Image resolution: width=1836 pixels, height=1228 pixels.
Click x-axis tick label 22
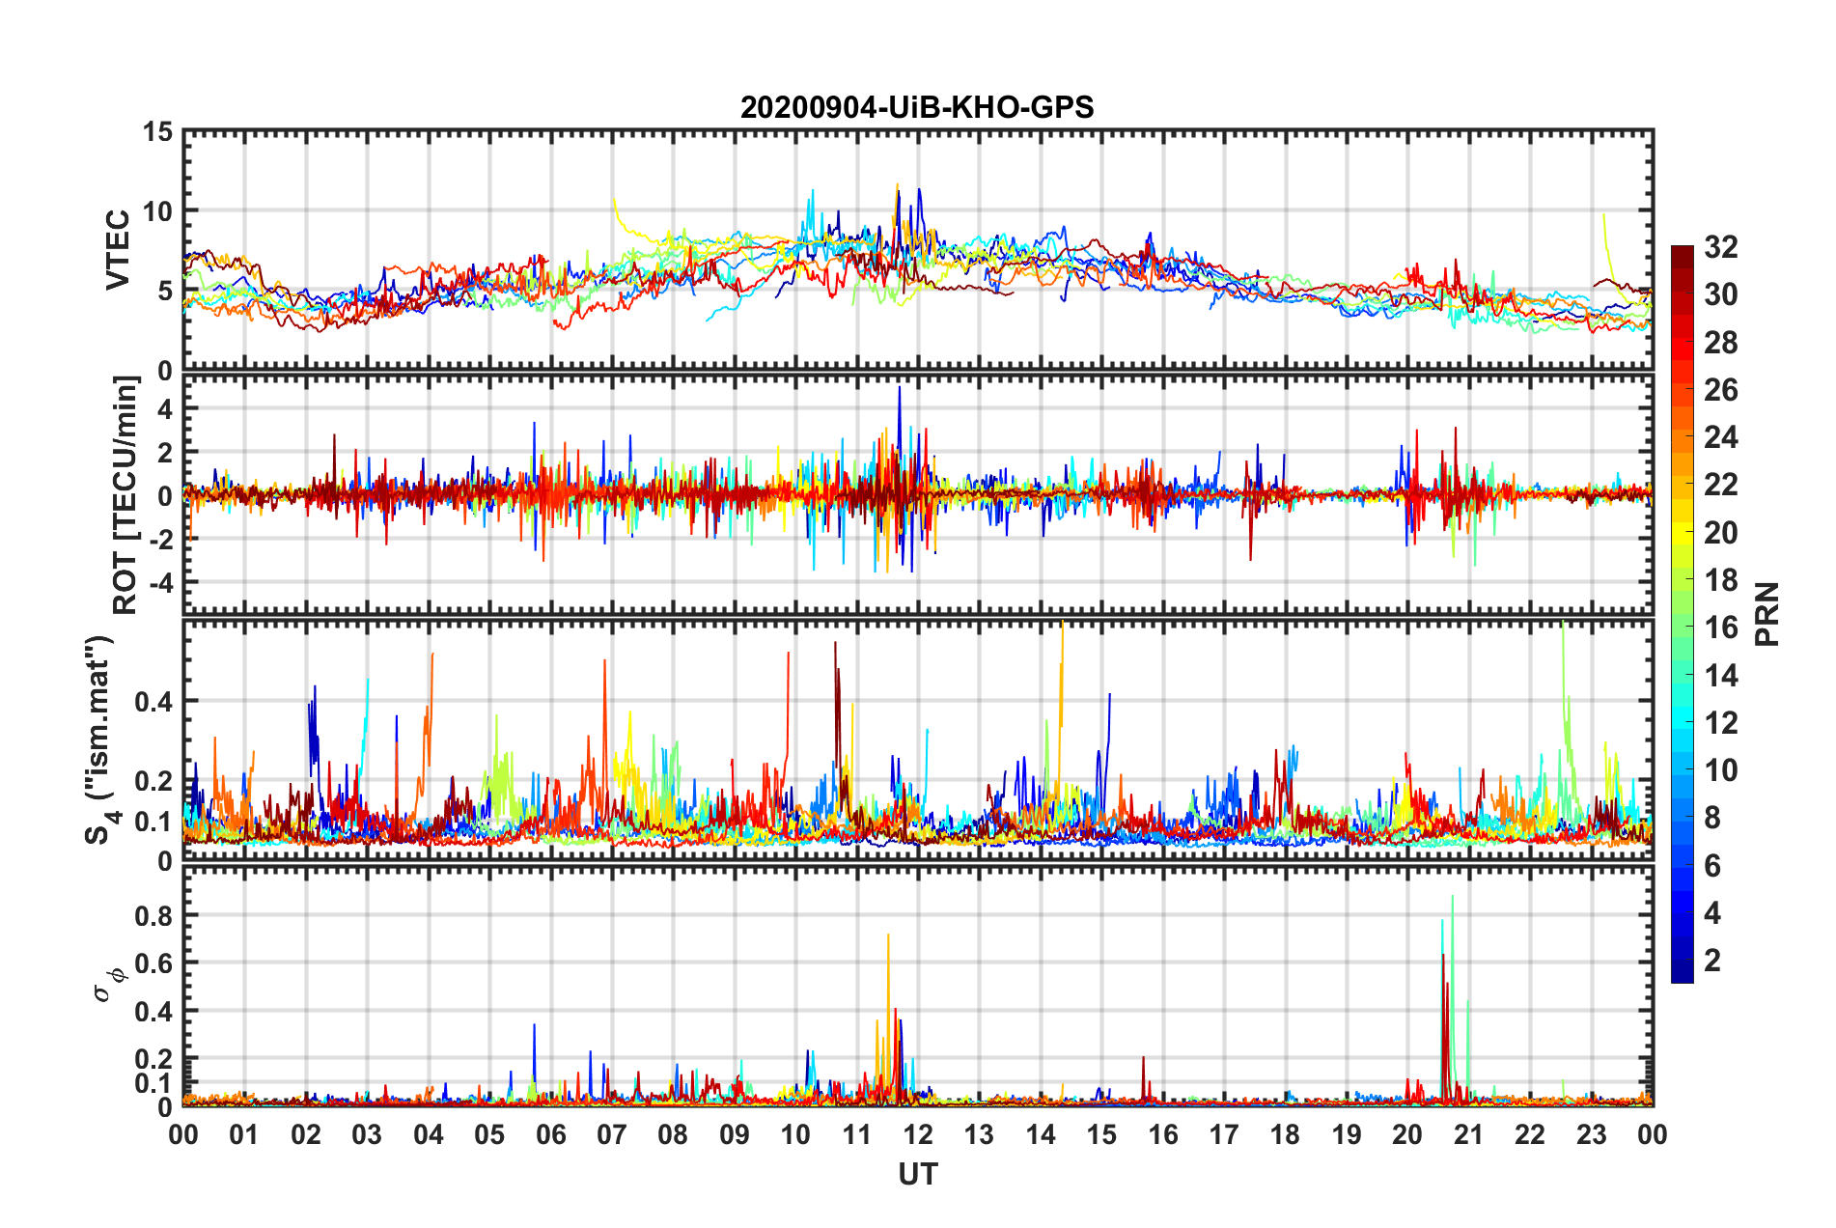tap(1530, 1134)
